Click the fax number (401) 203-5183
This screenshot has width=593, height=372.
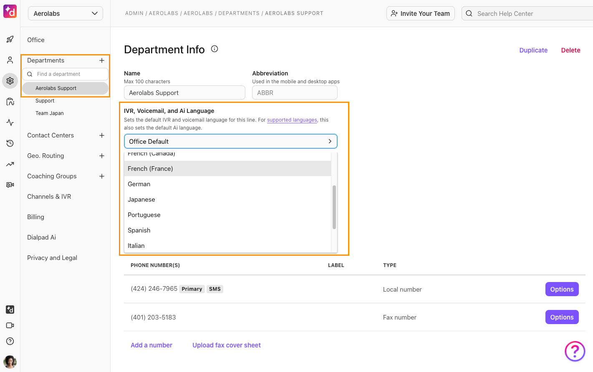[x=153, y=317]
